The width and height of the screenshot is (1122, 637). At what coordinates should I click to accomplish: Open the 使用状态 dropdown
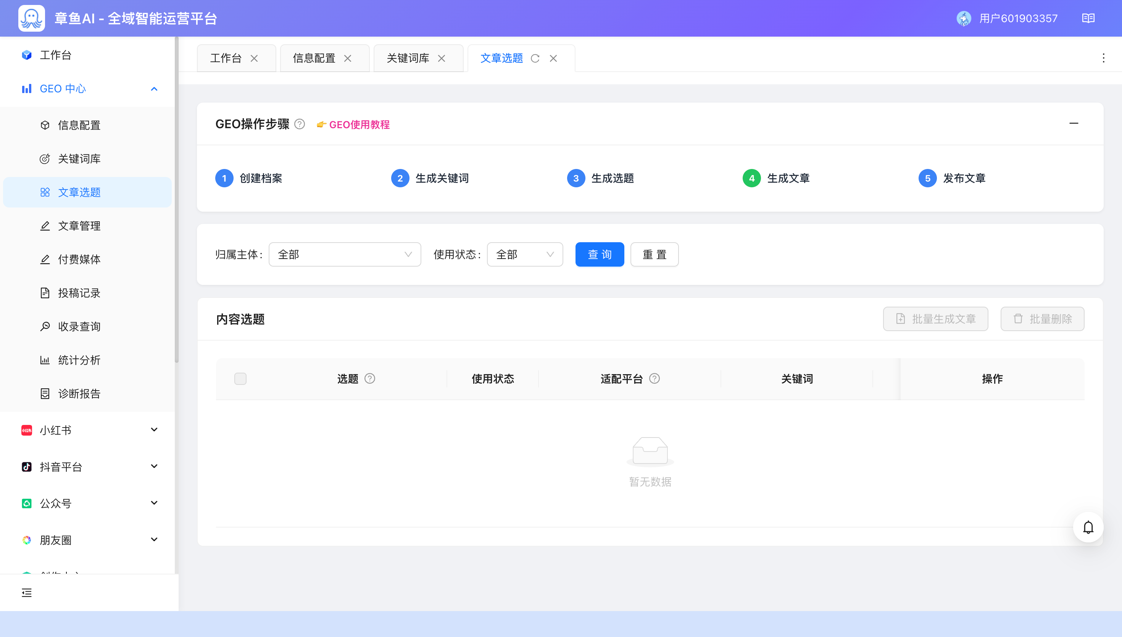(525, 254)
